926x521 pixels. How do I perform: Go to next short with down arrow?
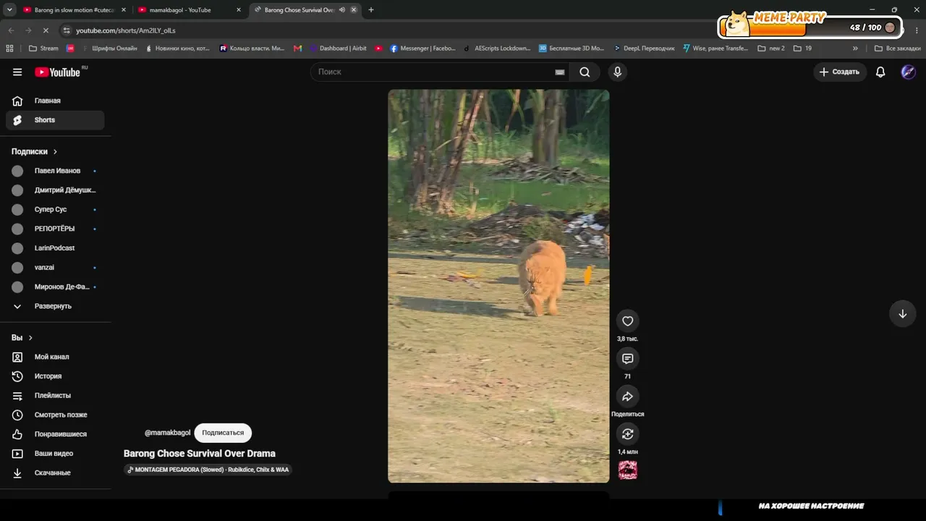coord(902,314)
